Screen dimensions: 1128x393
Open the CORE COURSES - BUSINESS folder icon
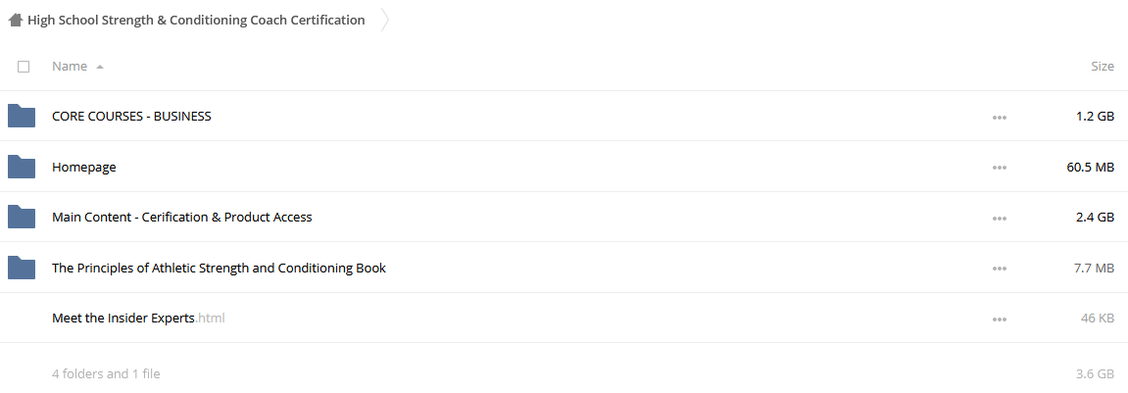coord(22,116)
